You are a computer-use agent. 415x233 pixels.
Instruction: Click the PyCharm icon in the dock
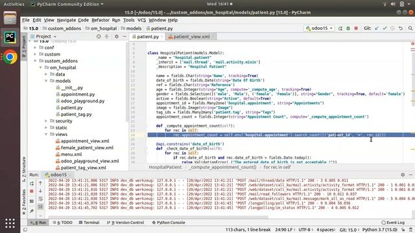10,38
